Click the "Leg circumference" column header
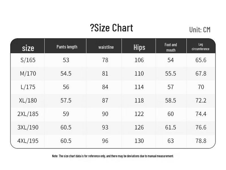Viewport: 226px width, 170px height. point(201,47)
